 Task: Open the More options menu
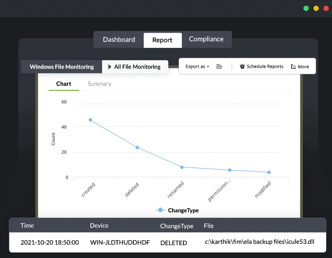tap(300, 66)
